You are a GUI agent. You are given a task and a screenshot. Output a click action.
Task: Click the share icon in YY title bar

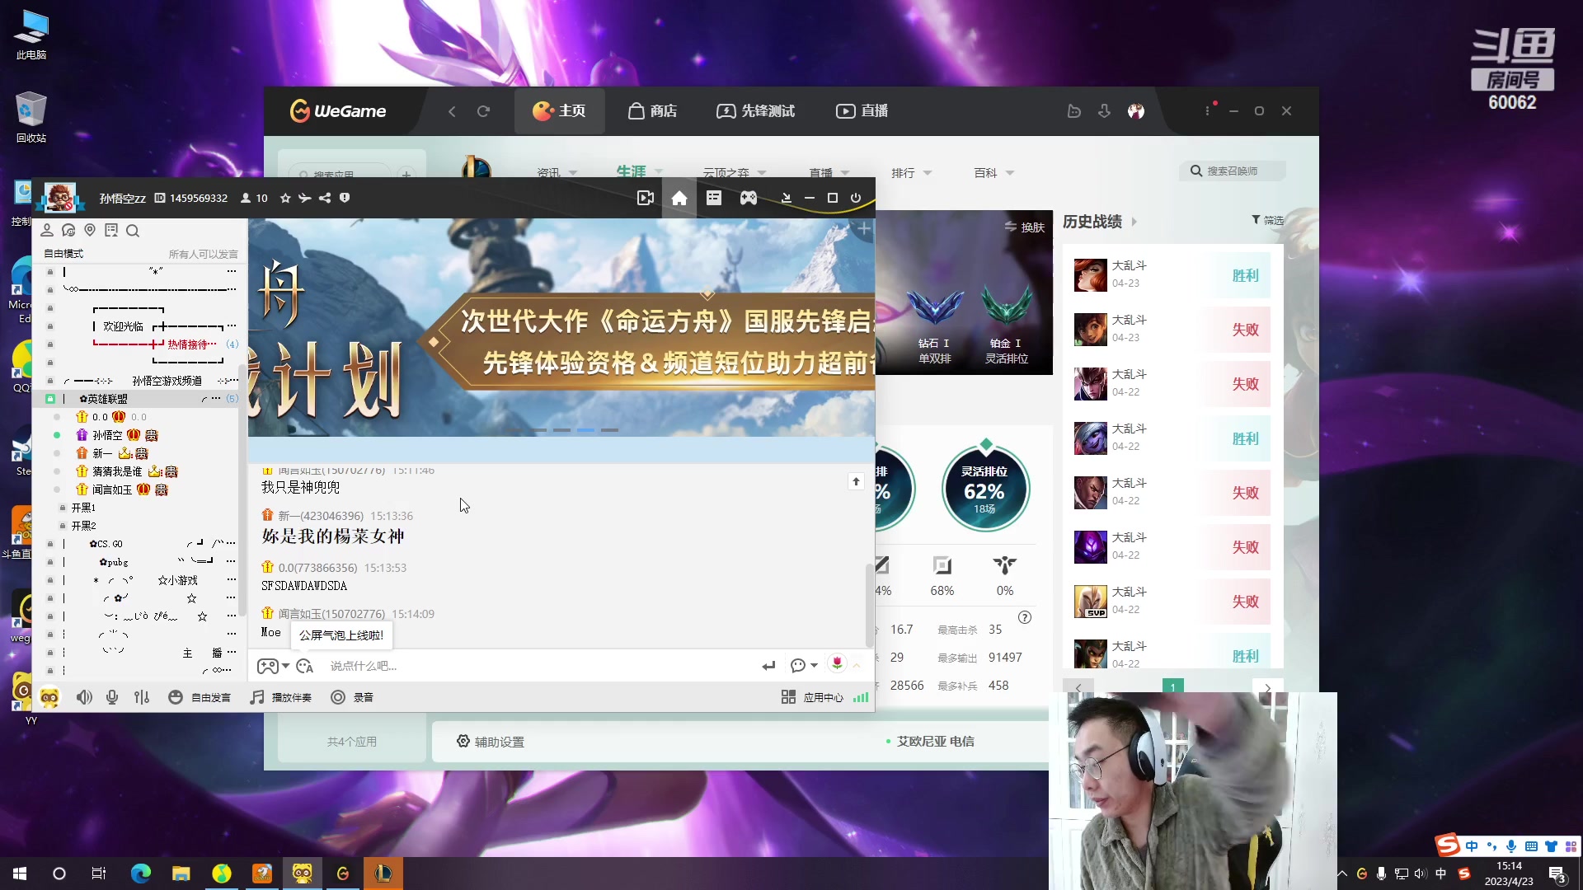tap(325, 198)
